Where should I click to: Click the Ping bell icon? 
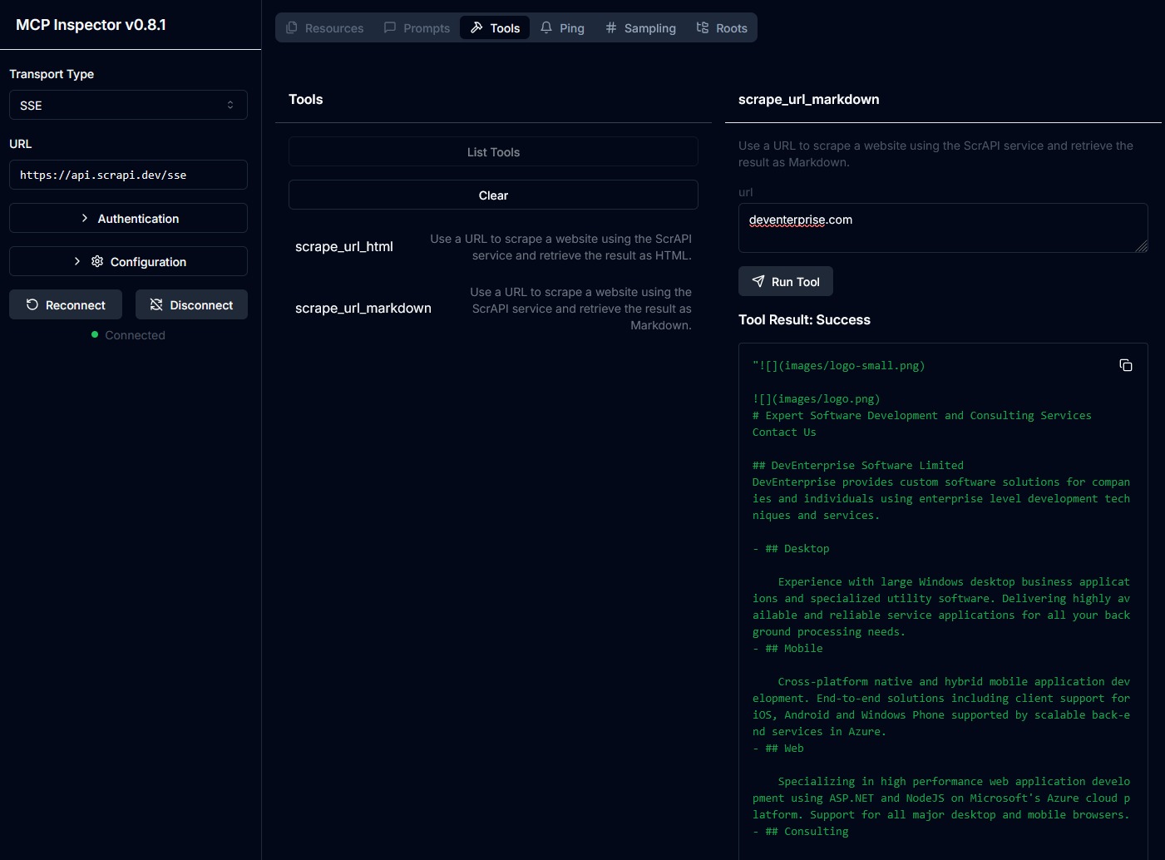(x=546, y=27)
